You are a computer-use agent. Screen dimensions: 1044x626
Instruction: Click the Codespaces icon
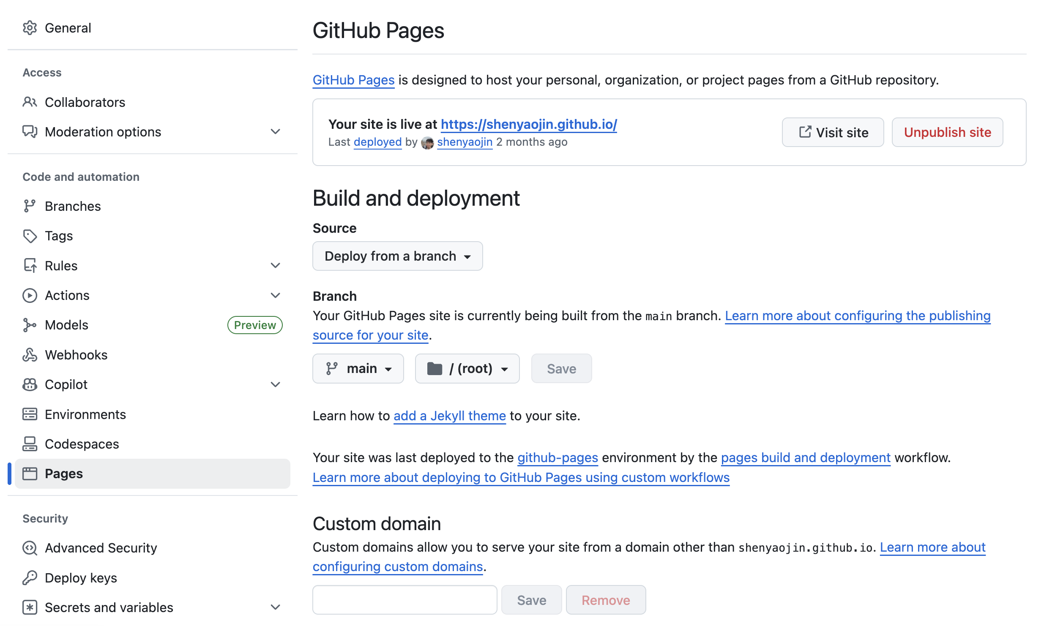[x=30, y=444]
